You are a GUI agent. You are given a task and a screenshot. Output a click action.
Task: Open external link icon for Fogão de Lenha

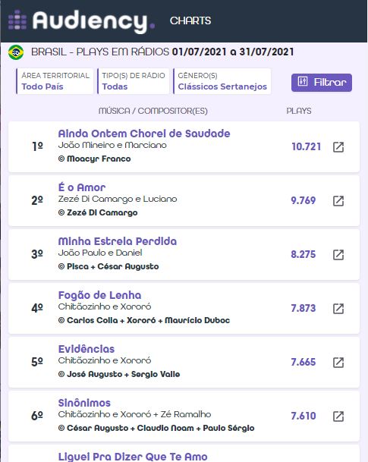[x=338, y=309]
